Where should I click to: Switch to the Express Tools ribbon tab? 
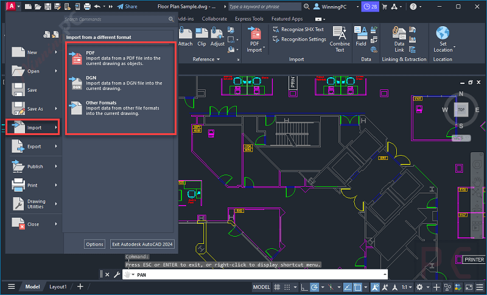(249, 19)
